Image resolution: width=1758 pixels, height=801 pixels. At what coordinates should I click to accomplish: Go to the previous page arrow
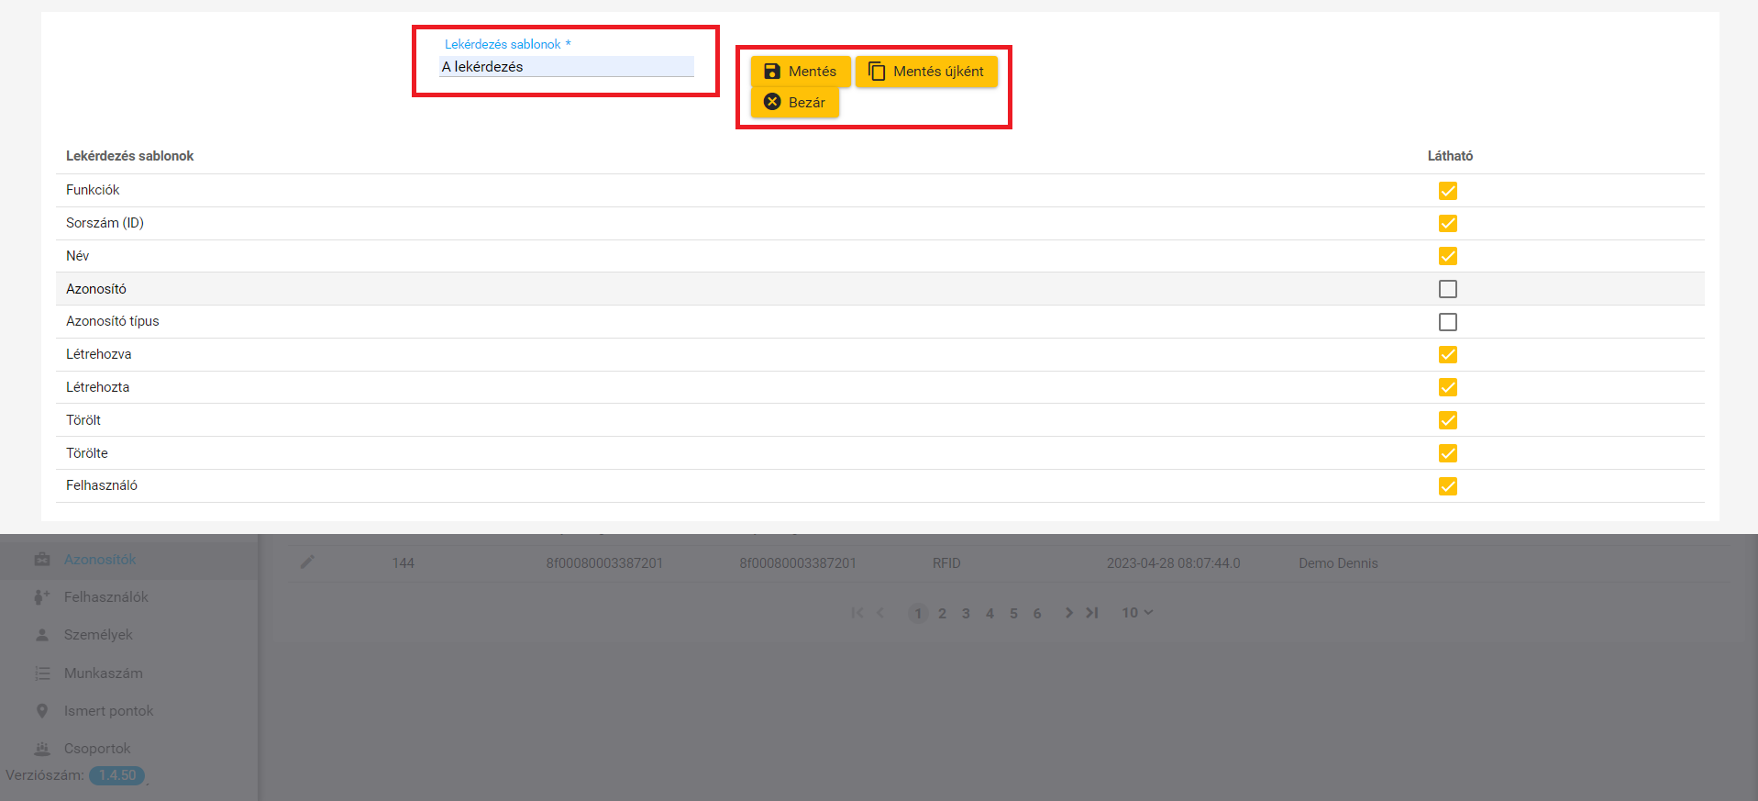[x=880, y=613]
